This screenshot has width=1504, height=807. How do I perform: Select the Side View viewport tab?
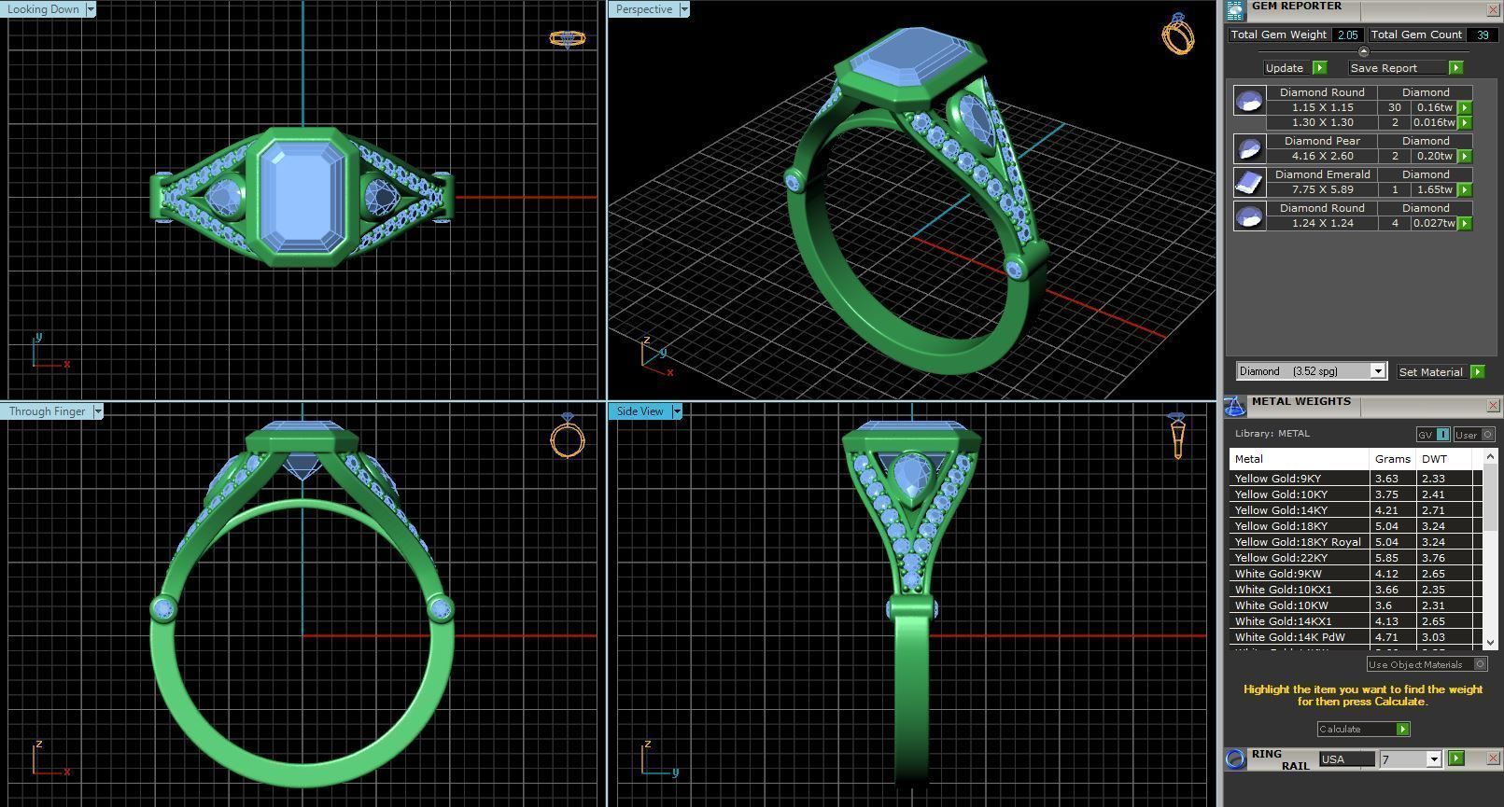tap(640, 411)
